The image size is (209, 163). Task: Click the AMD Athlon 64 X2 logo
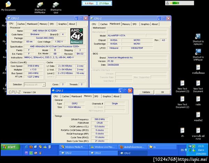point(77,36)
